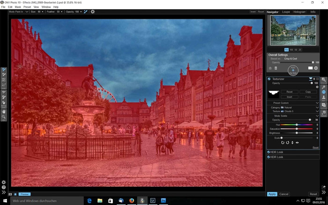Viewport: 328px width, 205px height.
Task: Click the Add Filter plus button
Action: click(293, 70)
